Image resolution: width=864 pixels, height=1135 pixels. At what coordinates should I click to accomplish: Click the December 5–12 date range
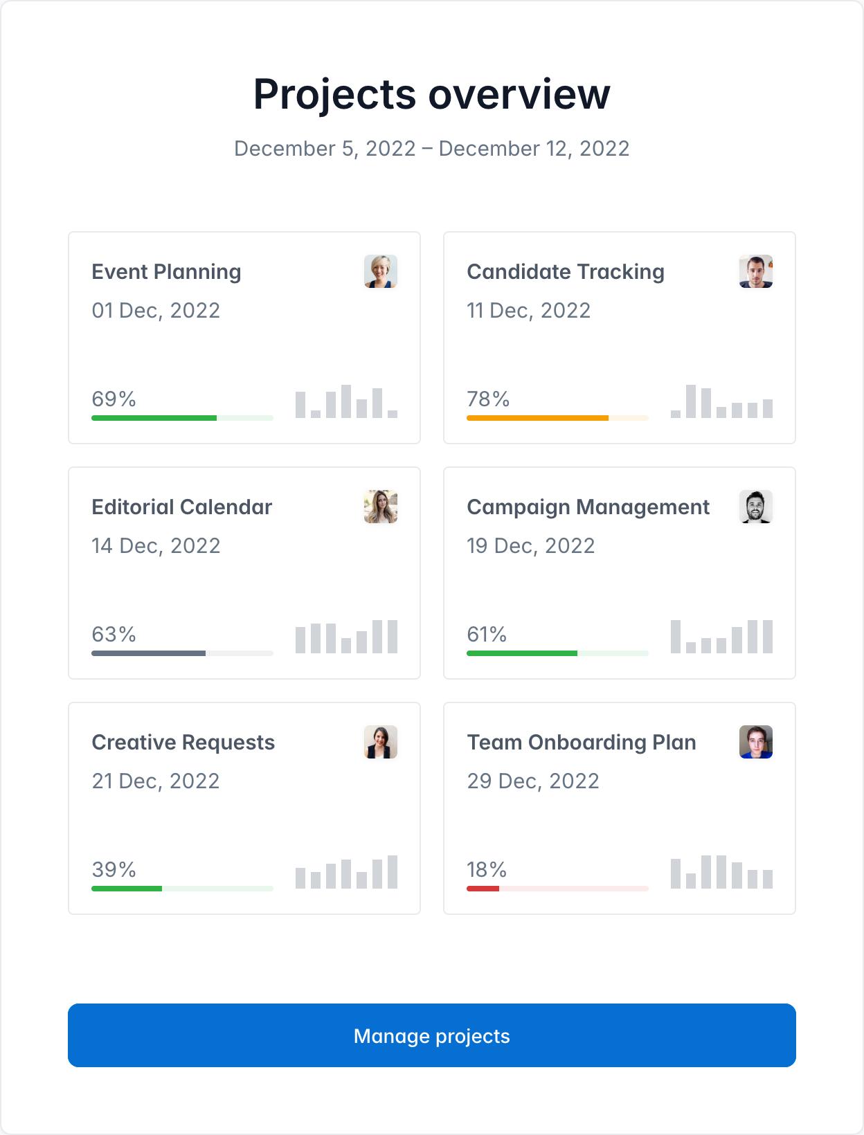(x=431, y=149)
